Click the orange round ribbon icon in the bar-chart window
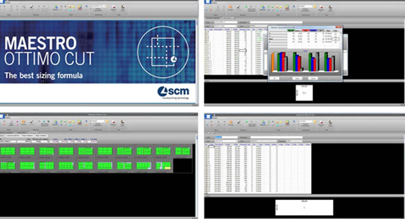Viewport: 405px width, 219px height. (x=230, y=8)
